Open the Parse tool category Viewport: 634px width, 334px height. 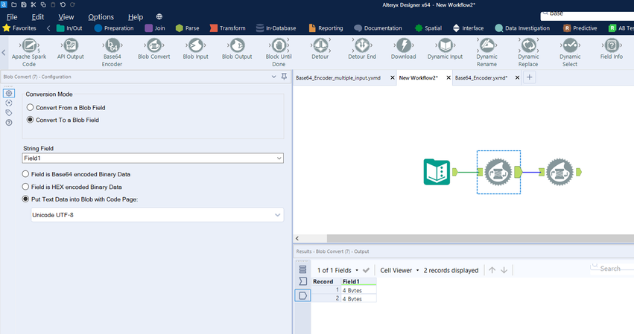pos(188,28)
